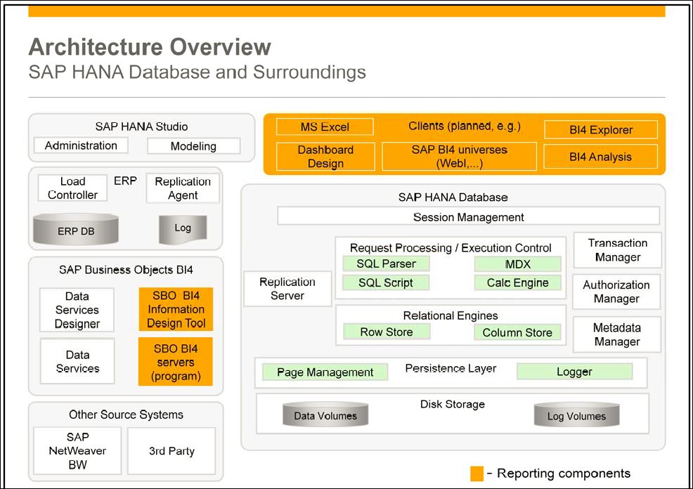Select the lower Data Services box
This screenshot has height=489, width=693.
click(77, 361)
